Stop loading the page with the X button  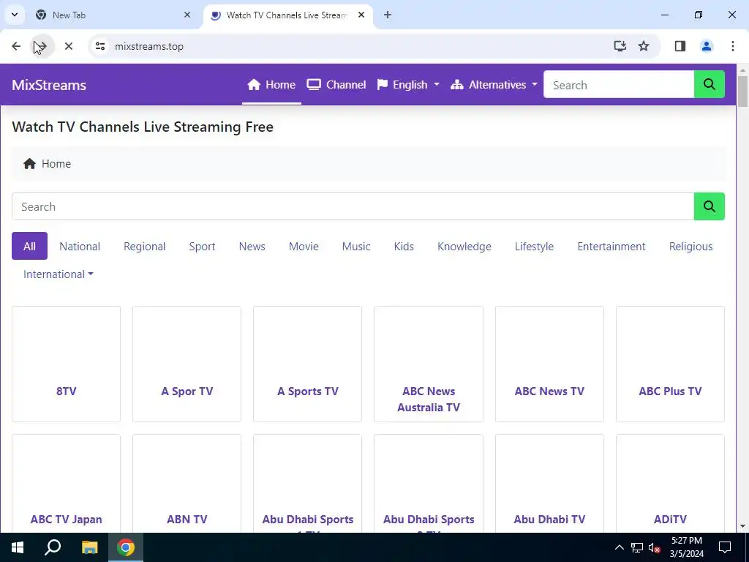(68, 46)
